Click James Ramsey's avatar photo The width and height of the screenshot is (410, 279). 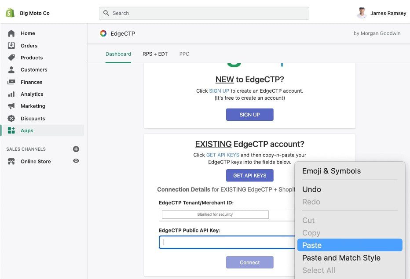coord(362,13)
